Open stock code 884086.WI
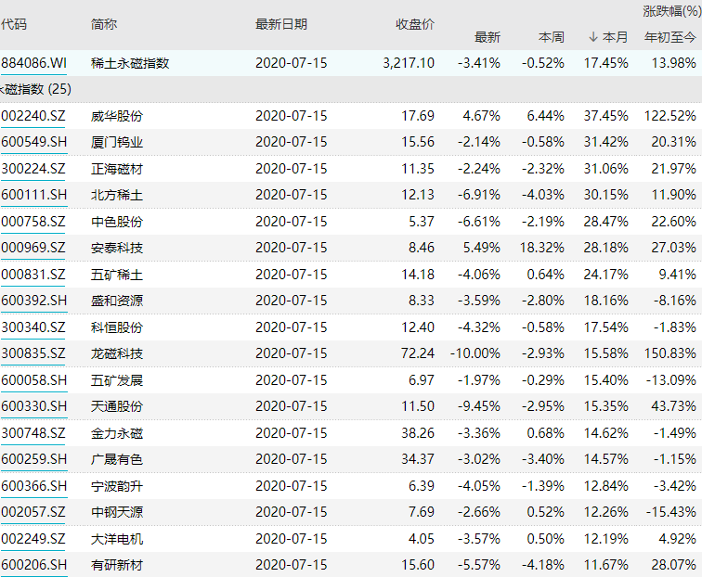The image size is (702, 577). point(34,63)
